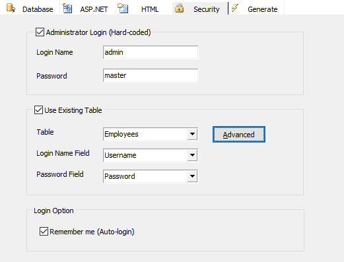Click the HTML tab document icon

point(123,9)
